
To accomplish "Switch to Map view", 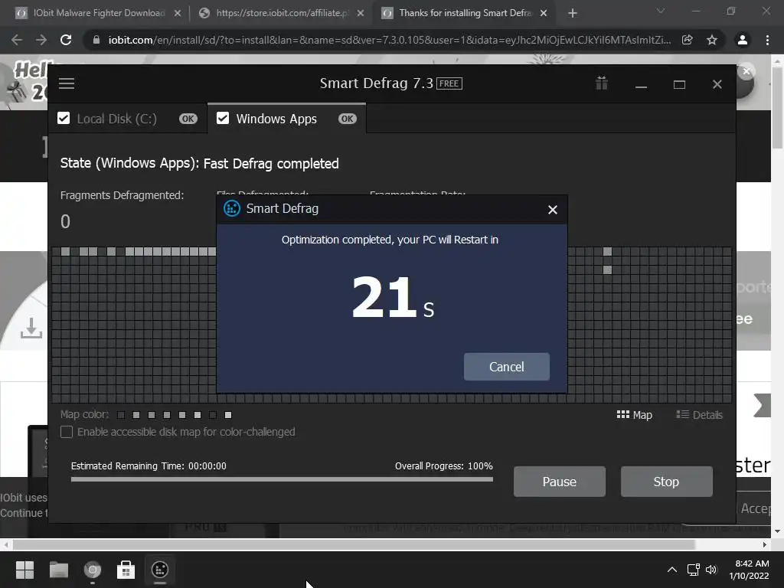I will [635, 415].
